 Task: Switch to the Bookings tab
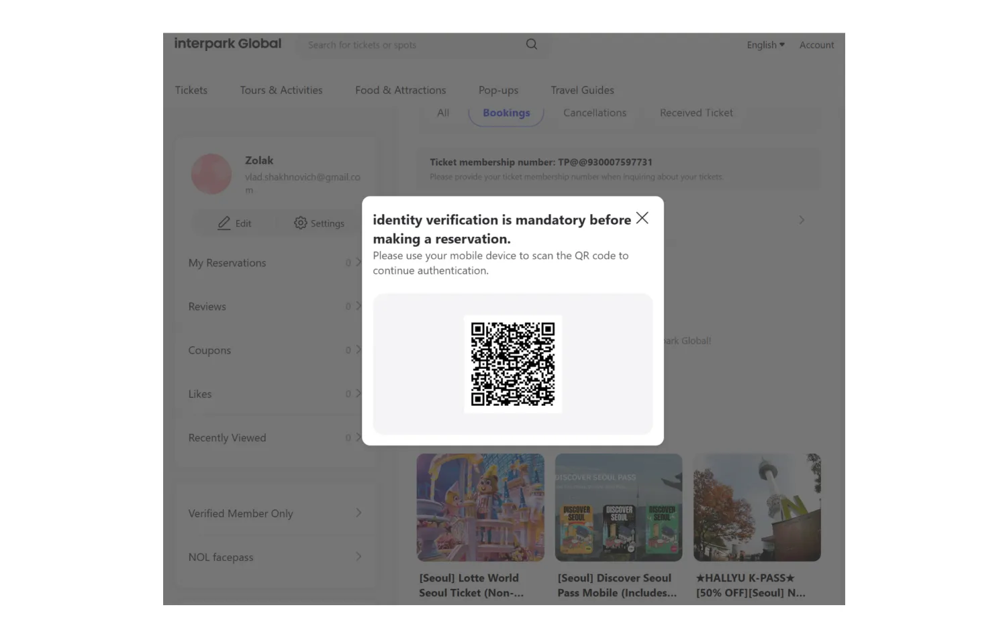[x=506, y=113]
